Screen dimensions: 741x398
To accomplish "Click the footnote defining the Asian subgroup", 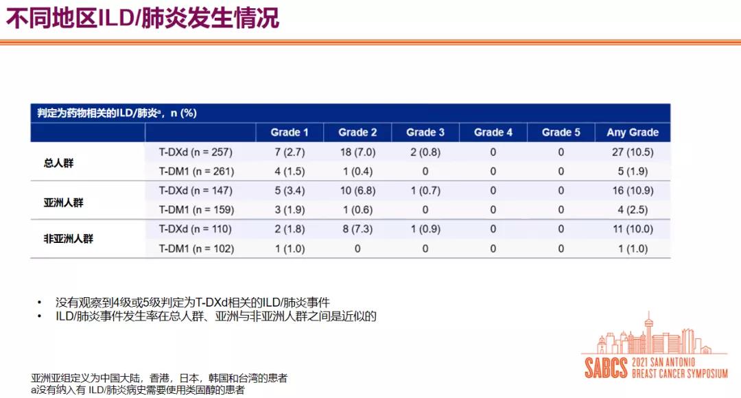I will tap(158, 378).
